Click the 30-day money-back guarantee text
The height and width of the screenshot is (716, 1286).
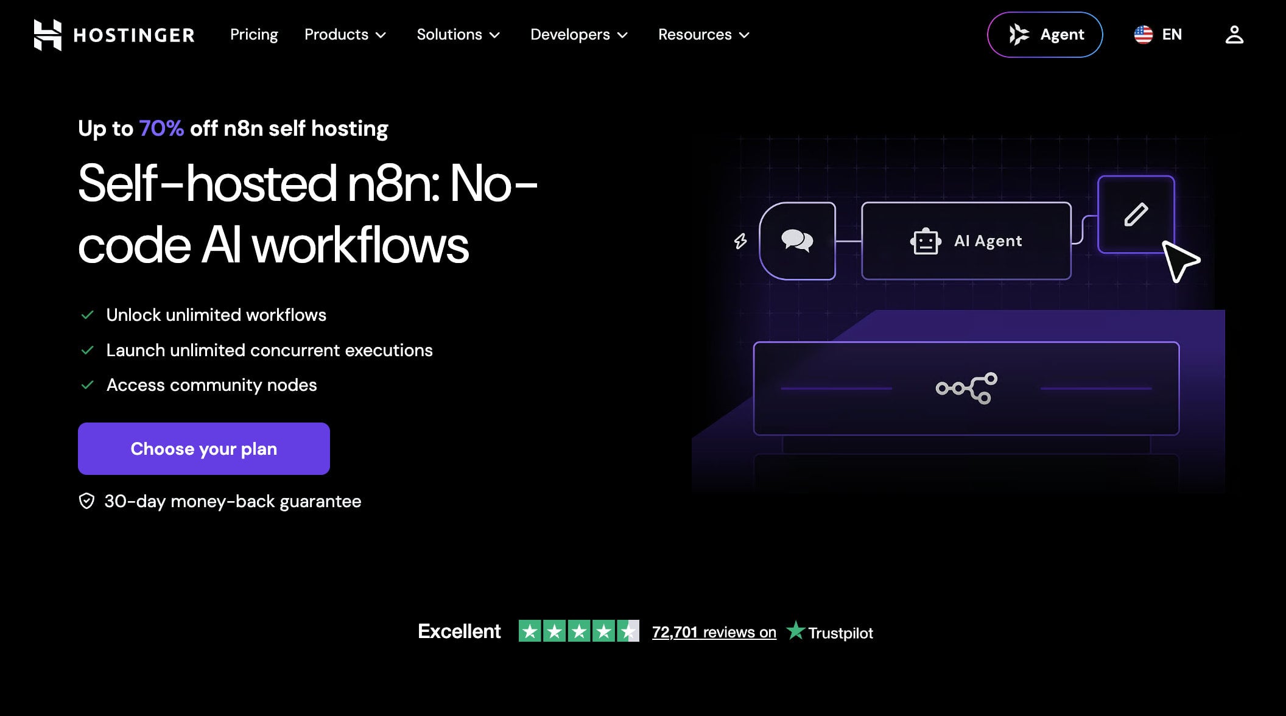tap(233, 501)
